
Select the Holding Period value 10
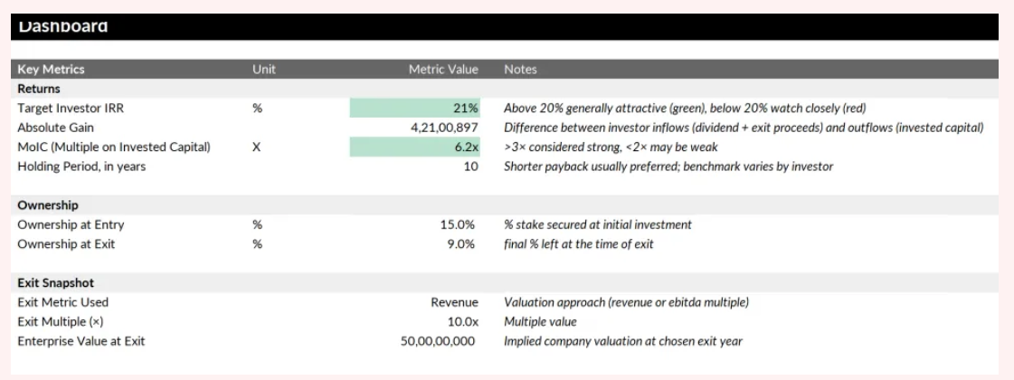pyautogui.click(x=470, y=166)
